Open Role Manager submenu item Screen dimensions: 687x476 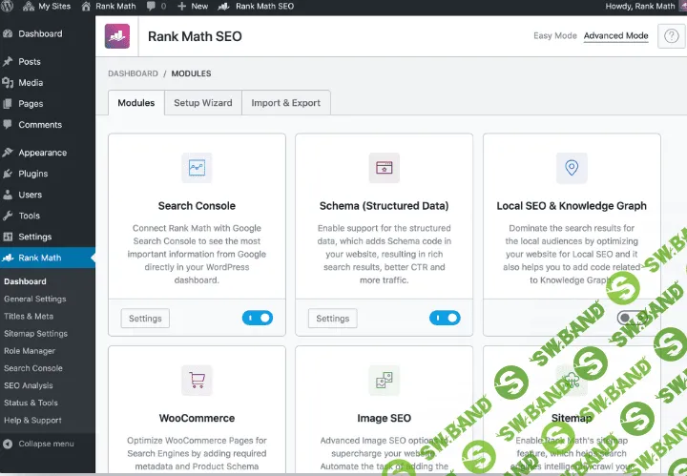pyautogui.click(x=30, y=351)
